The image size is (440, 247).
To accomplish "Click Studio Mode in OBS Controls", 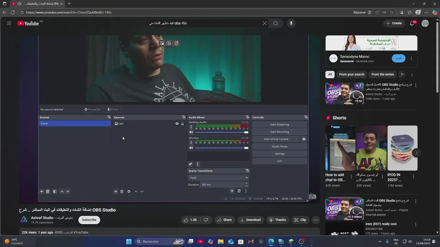I will (279, 146).
